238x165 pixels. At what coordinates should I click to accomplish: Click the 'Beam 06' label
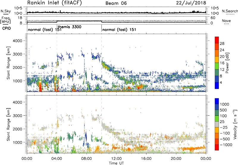(116, 3)
